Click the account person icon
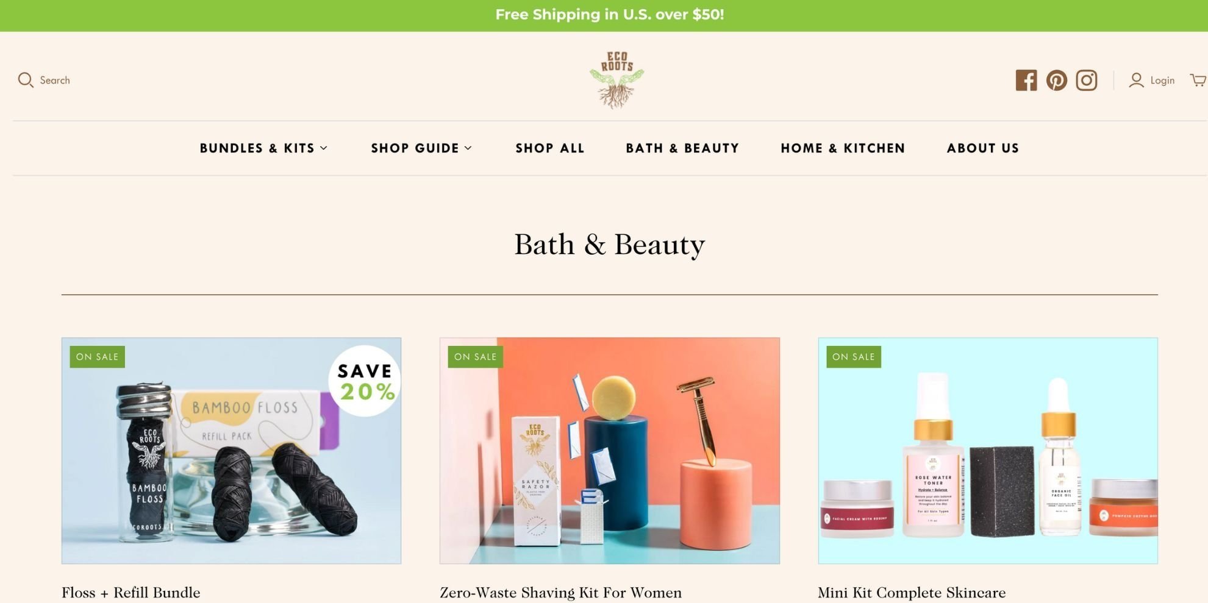The width and height of the screenshot is (1208, 603). pyautogui.click(x=1136, y=80)
